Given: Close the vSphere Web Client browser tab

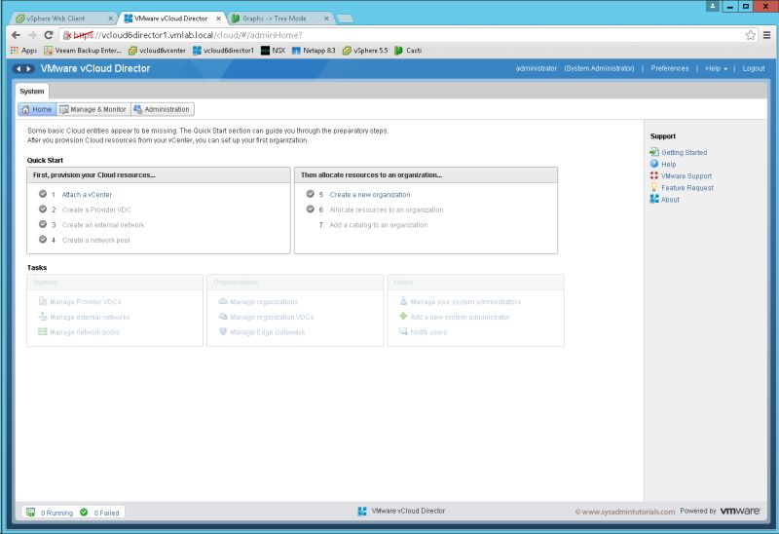Looking at the screenshot, I should pyautogui.click(x=111, y=19).
